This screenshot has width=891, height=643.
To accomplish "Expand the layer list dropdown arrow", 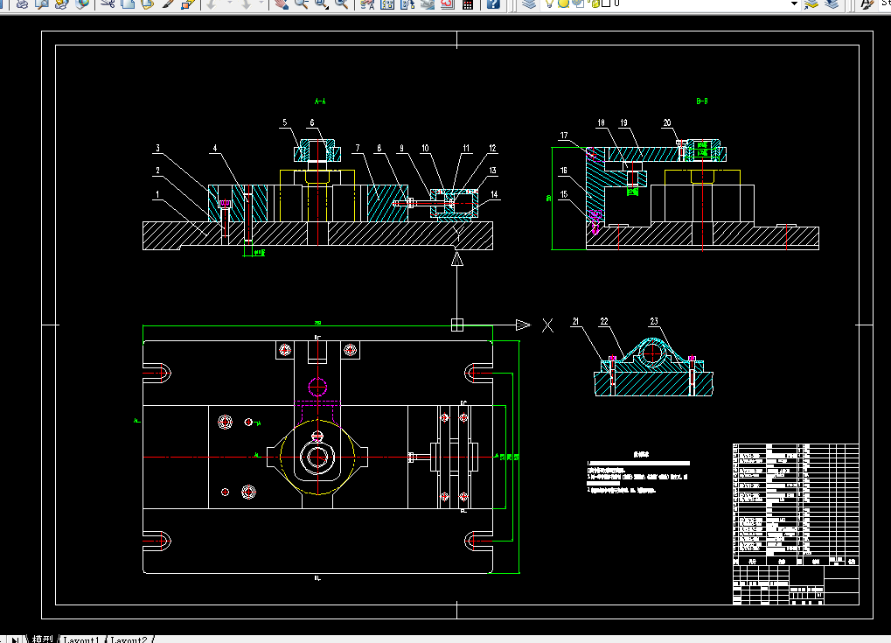I will point(794,3).
